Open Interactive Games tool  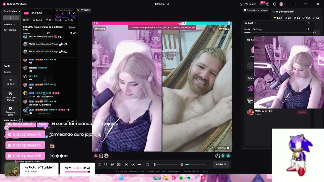[x=10, y=96]
